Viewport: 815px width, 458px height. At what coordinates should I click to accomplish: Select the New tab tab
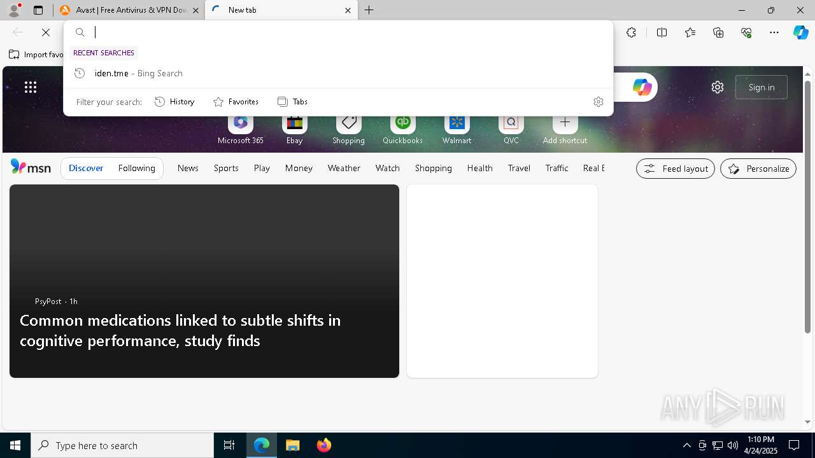(x=280, y=10)
